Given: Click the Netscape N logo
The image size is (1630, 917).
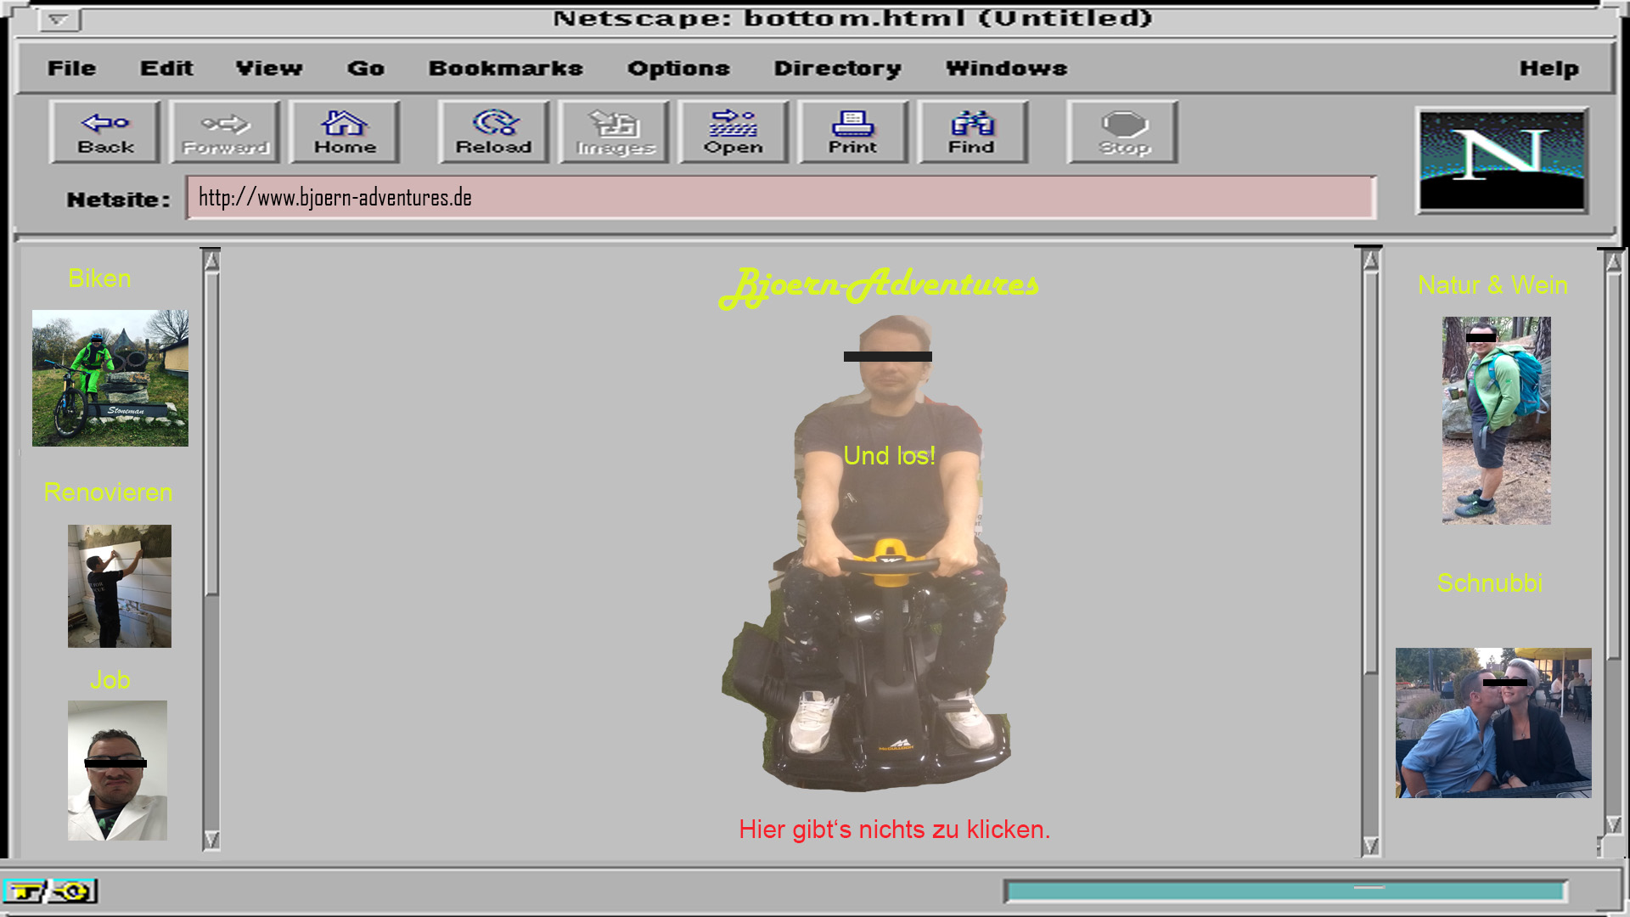Looking at the screenshot, I should coord(1502,160).
